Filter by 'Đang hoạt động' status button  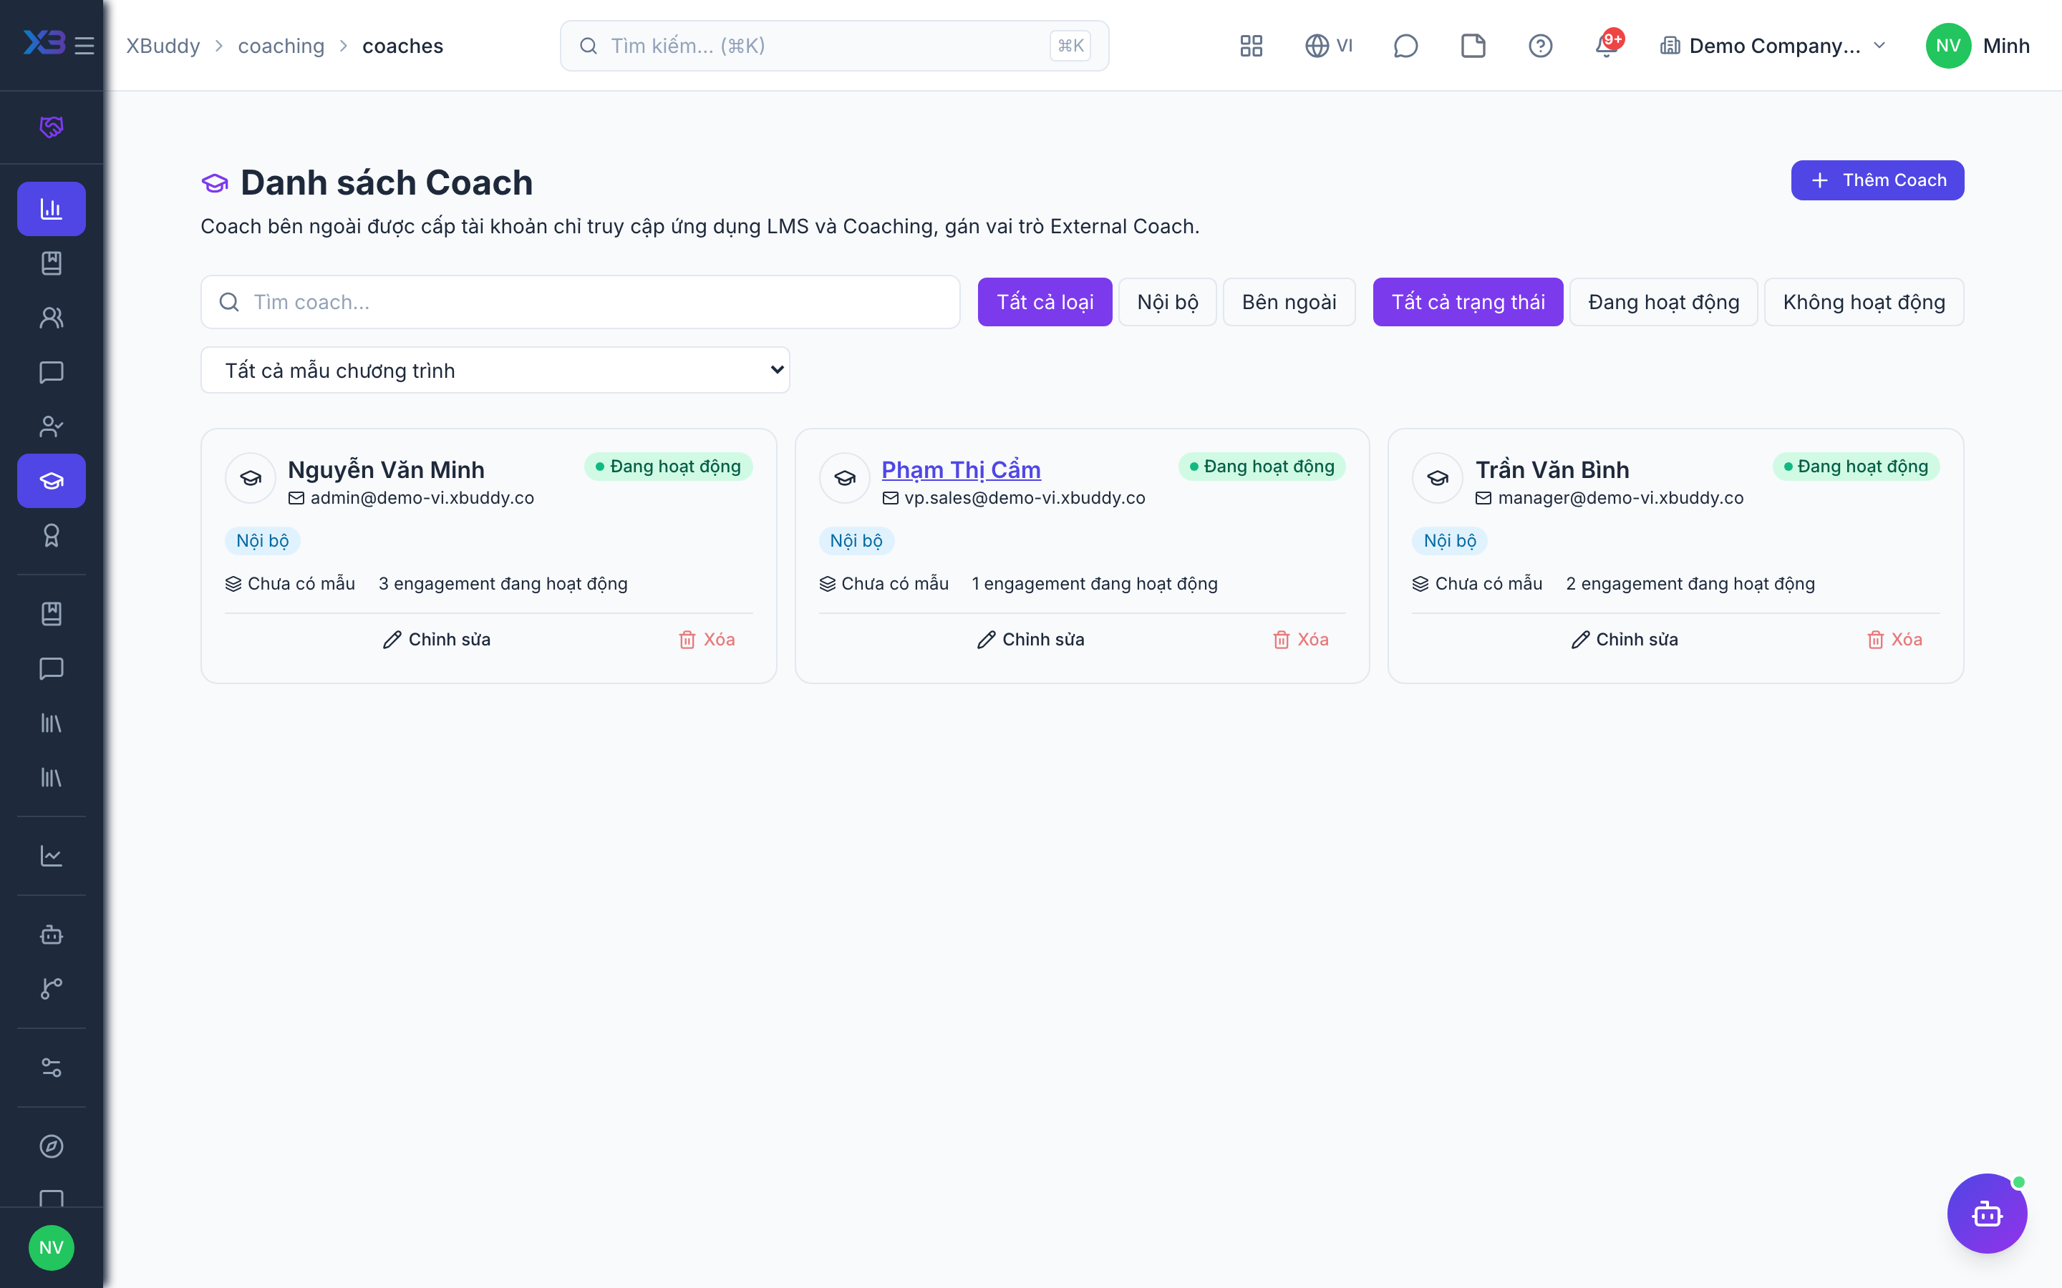1663,301
